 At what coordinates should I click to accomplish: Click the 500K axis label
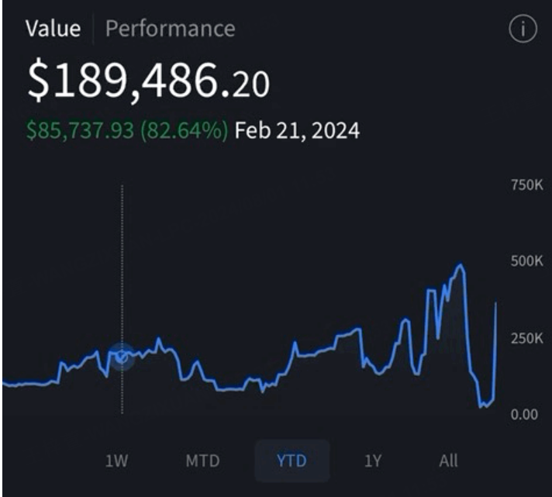point(527,261)
